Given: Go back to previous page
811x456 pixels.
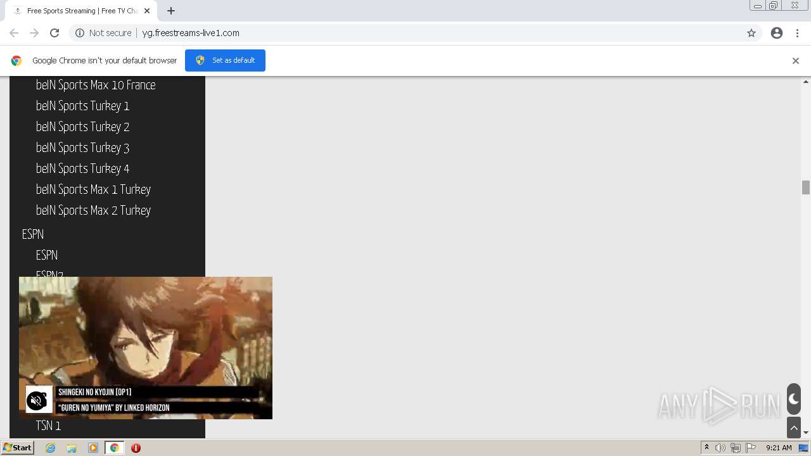Looking at the screenshot, I should (x=14, y=33).
